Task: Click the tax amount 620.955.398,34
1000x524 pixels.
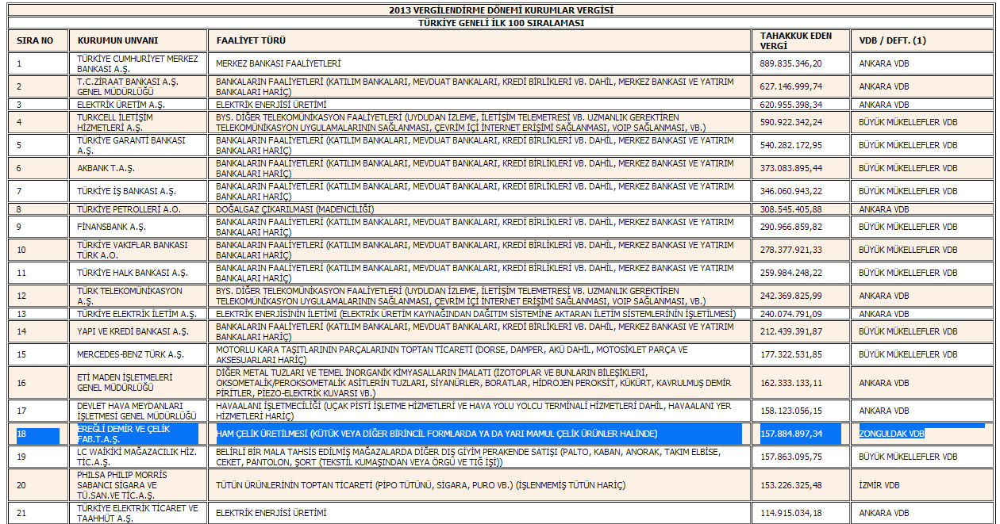Action: 790,104
